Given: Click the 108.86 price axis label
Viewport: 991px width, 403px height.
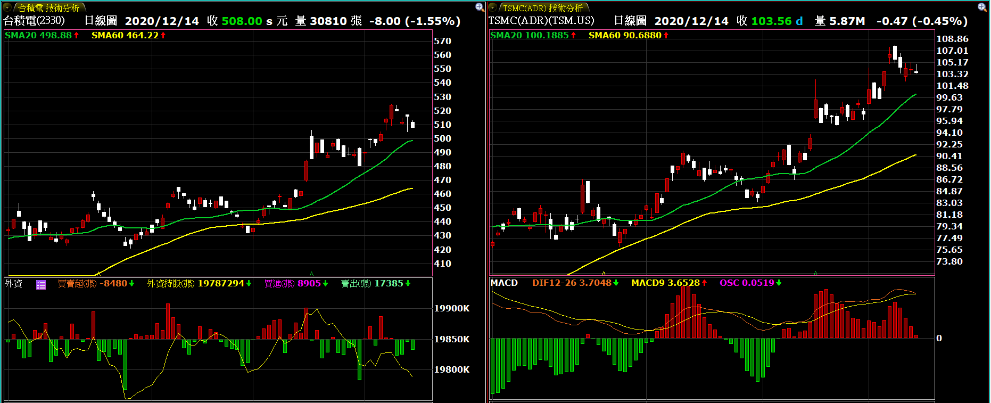Looking at the screenshot, I should (952, 39).
